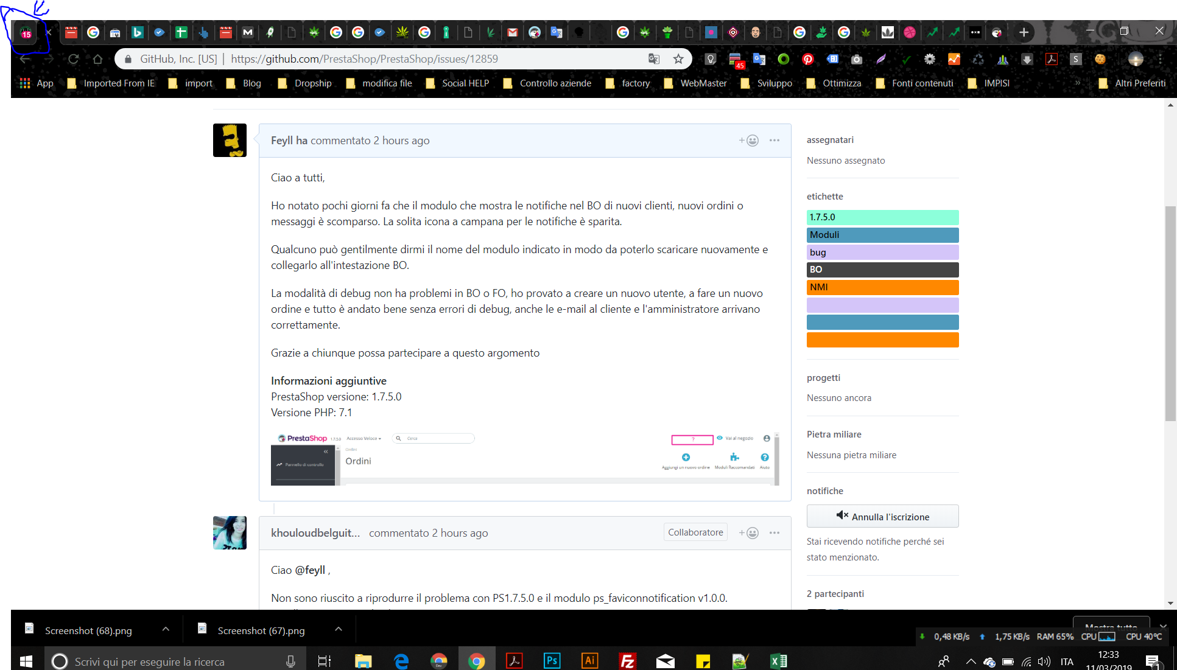This screenshot has width=1177, height=670.
Task: Open a new browser tab
Action: click(1024, 32)
